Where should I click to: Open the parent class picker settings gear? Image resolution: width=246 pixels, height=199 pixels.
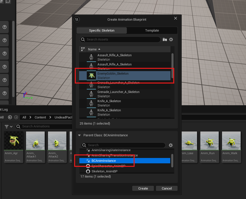pos(171,145)
